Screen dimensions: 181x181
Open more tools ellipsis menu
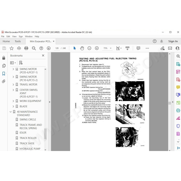click(147, 48)
